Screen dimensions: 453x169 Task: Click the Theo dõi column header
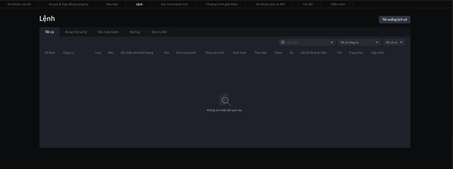click(260, 53)
